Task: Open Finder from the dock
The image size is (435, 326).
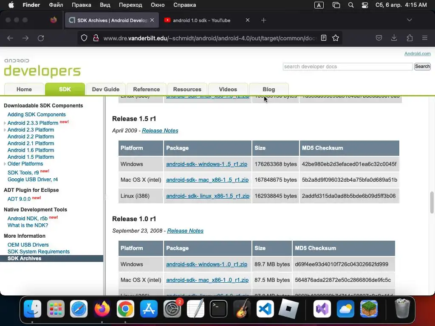Action: [32, 309]
